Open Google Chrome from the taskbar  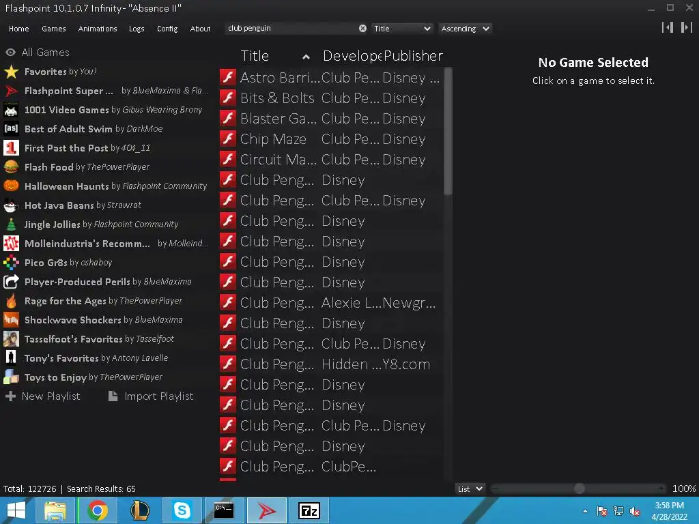tap(98, 510)
